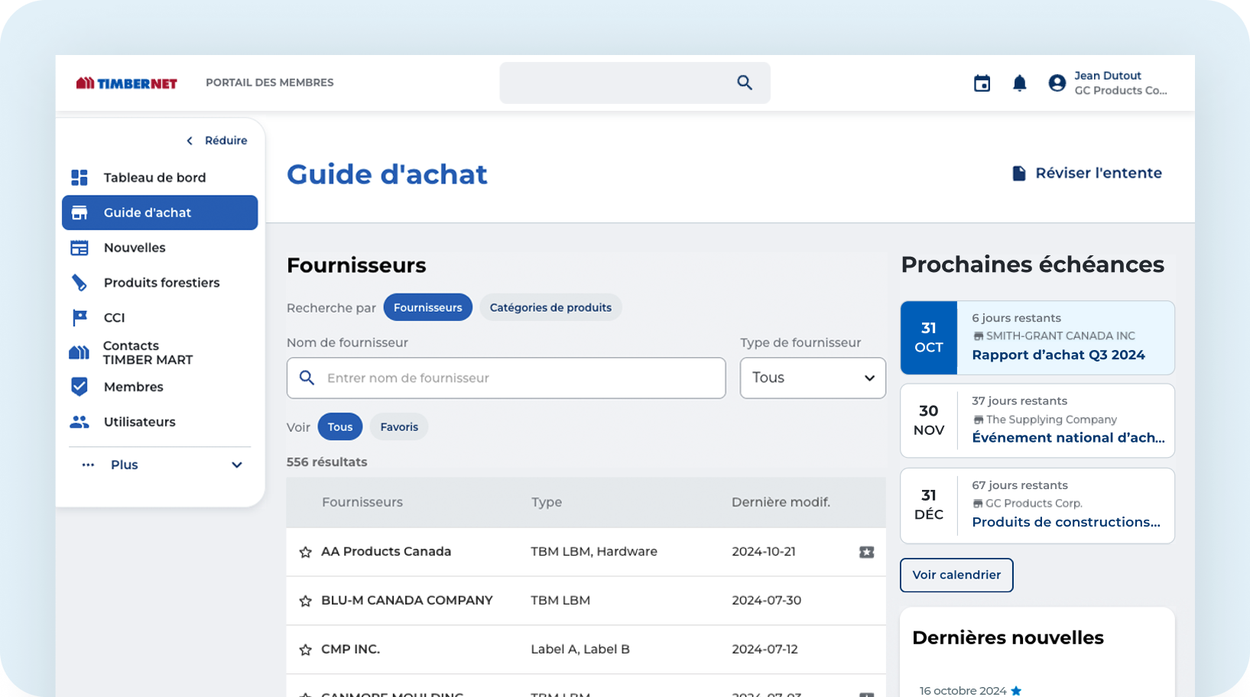Screen dimensions: 1250x697
Task: Expand the Plus menu chevron
Action: click(237, 465)
